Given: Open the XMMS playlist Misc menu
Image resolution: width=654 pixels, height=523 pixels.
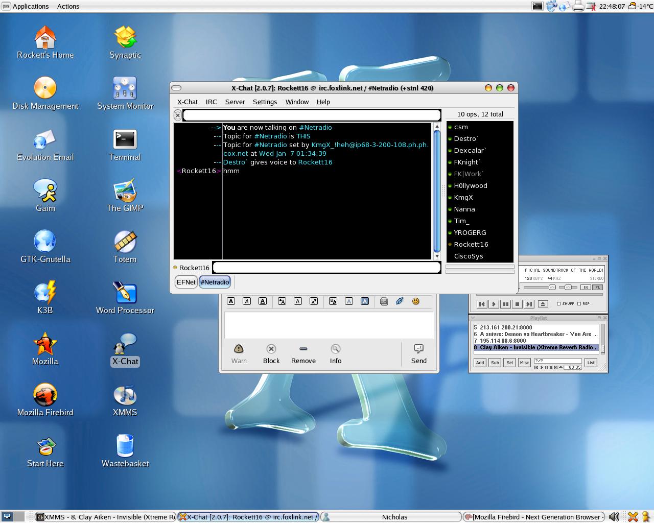Looking at the screenshot, I should click(524, 363).
